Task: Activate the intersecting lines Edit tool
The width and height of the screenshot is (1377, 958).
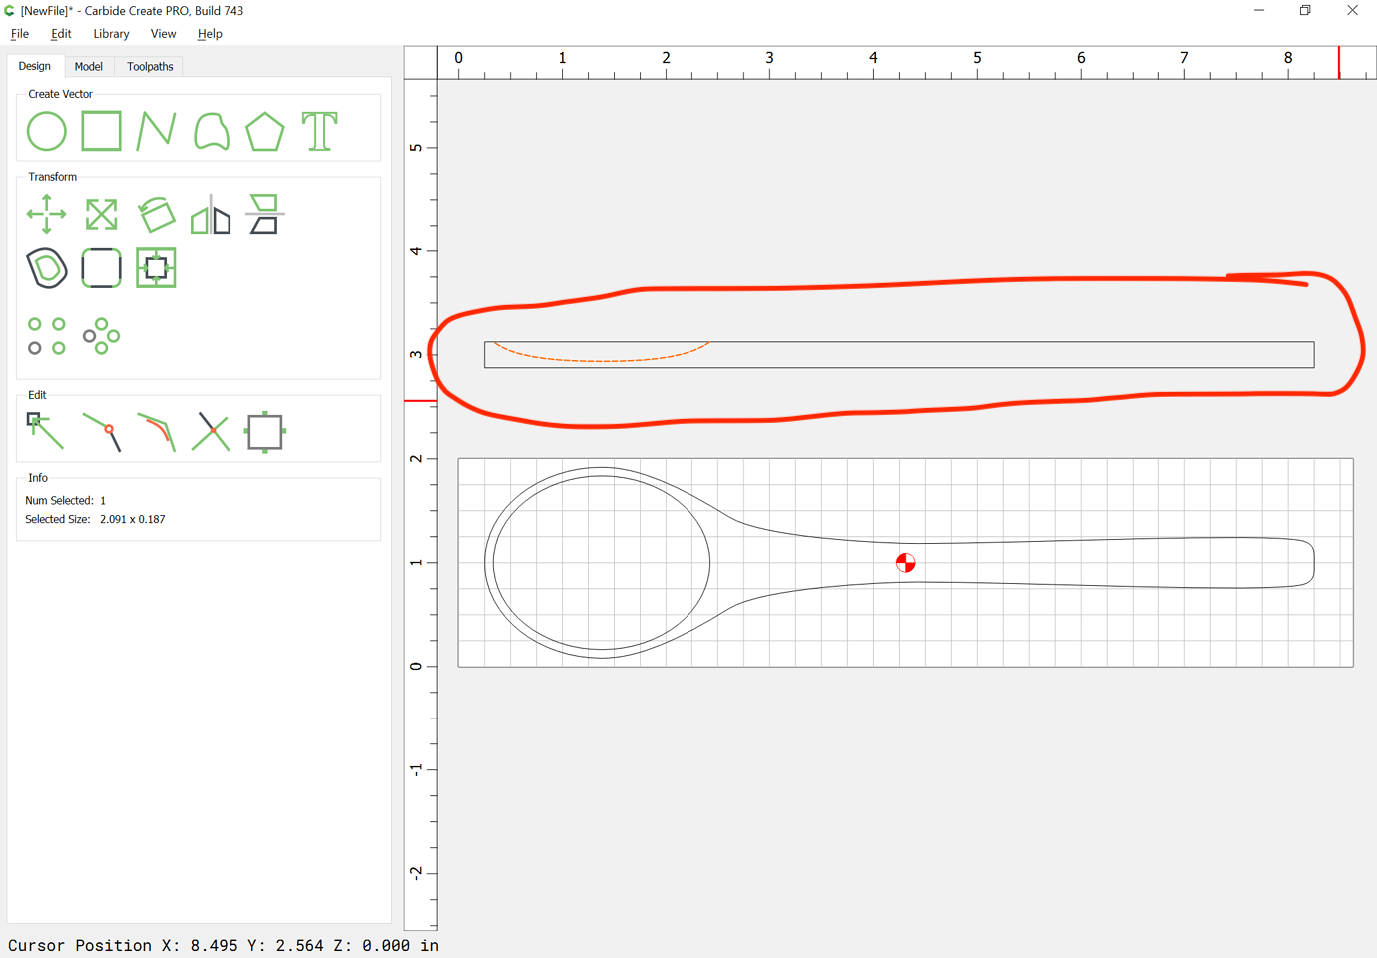Action: click(211, 432)
